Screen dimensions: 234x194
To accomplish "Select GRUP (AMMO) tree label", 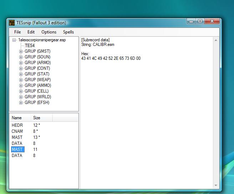I will pyautogui.click(x=38, y=85).
